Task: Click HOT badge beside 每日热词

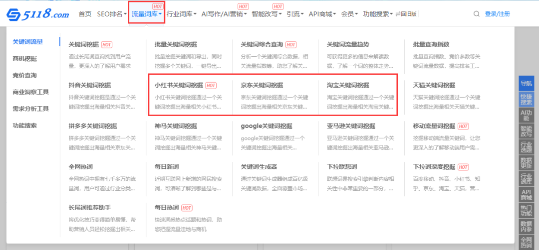Action: point(187,208)
